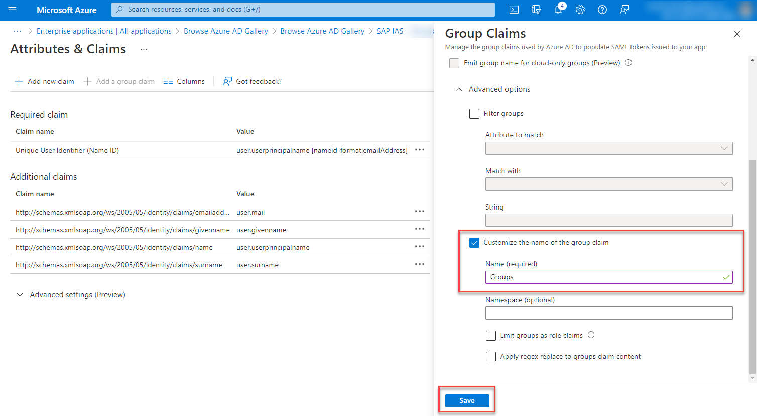Open the Directories and subscriptions filter icon
The image size is (757, 416).
pyautogui.click(x=536, y=10)
